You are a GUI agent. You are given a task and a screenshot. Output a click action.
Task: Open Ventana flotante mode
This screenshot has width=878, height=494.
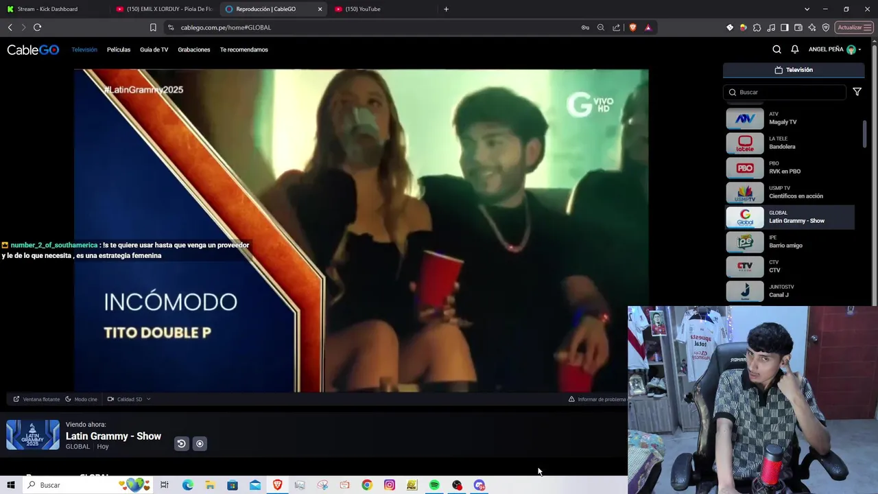tap(36, 399)
